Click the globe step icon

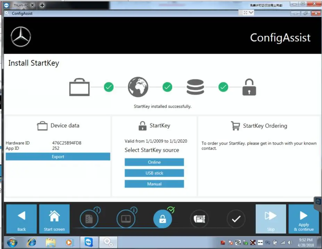[x=138, y=87]
